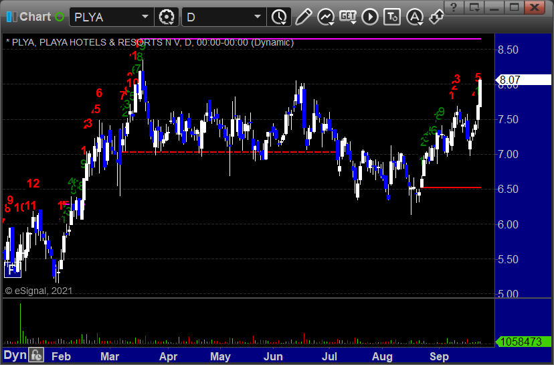The image size is (554, 365).
Task: Select the red dashed line at 7.00
Action: [229, 152]
